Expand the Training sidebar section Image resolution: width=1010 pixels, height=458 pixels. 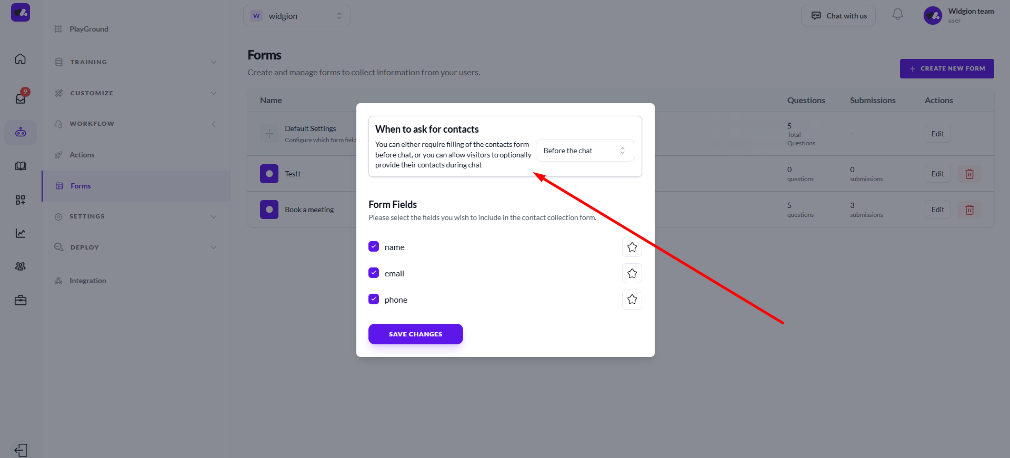136,62
